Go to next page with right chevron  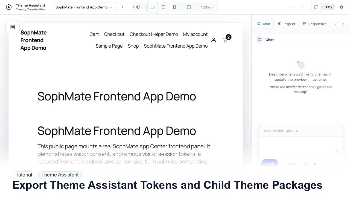point(133,7)
